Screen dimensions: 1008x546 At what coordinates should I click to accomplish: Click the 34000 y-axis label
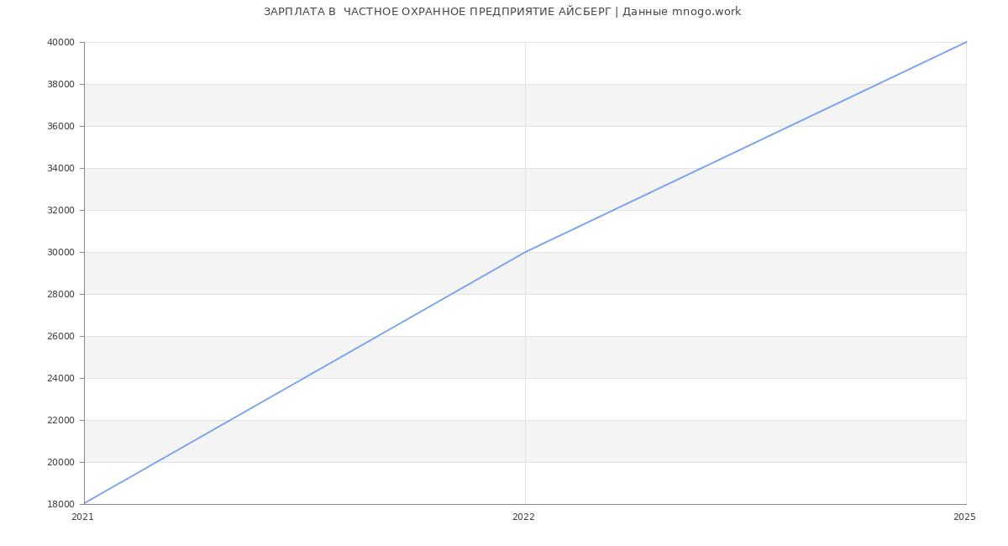(61, 168)
